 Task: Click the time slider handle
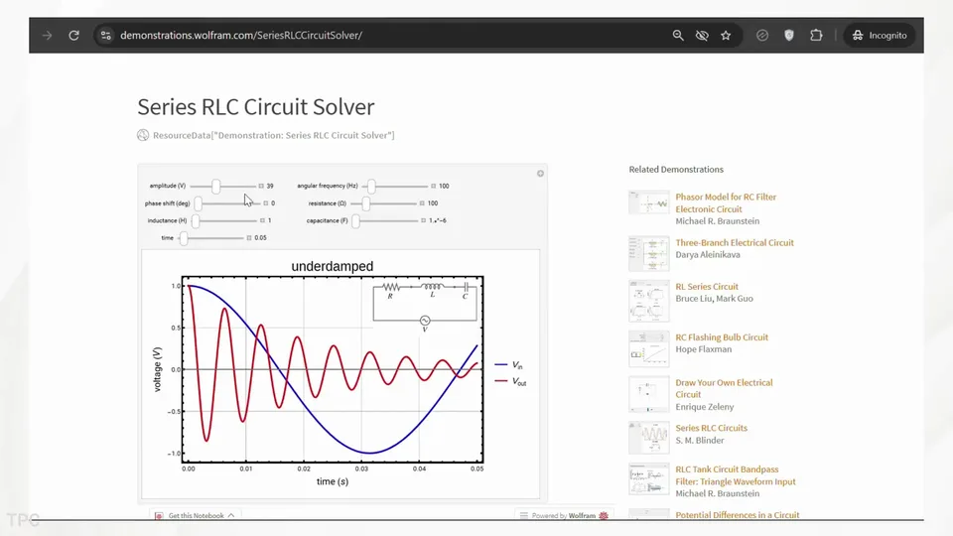click(x=184, y=237)
